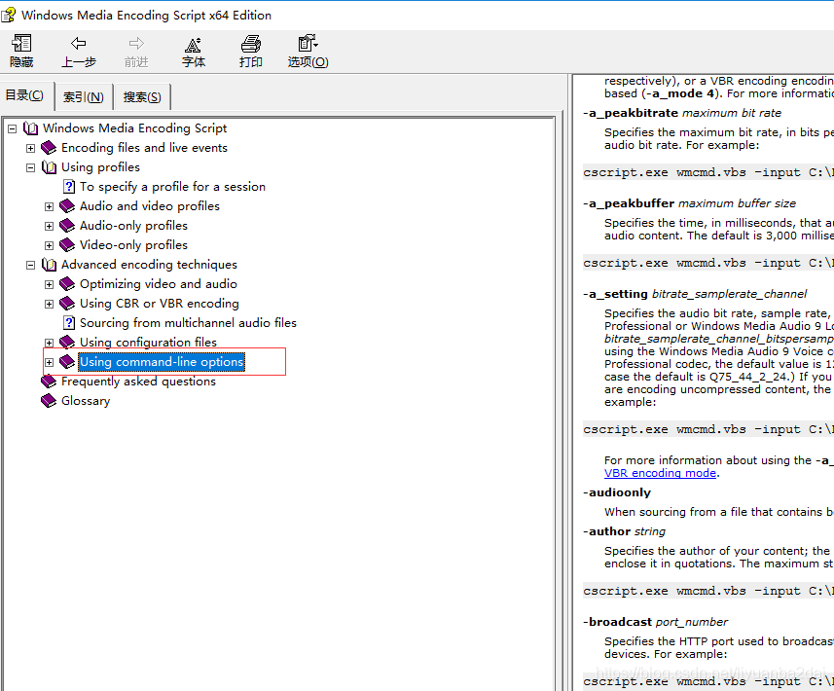Click the -a_setting option heading
834x691 pixels.
coord(695,294)
